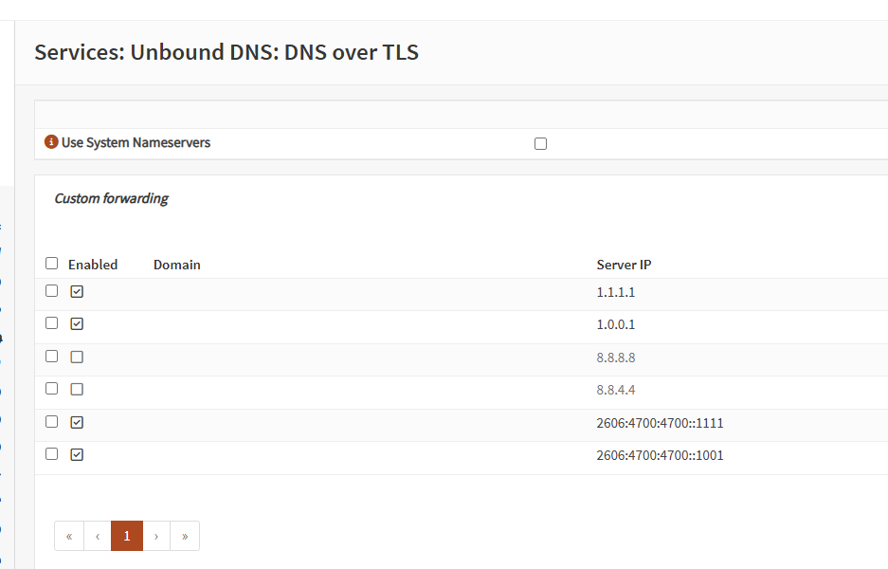Enable the forwarder 8.8.4.4
The height and width of the screenshot is (569, 888).
(77, 390)
